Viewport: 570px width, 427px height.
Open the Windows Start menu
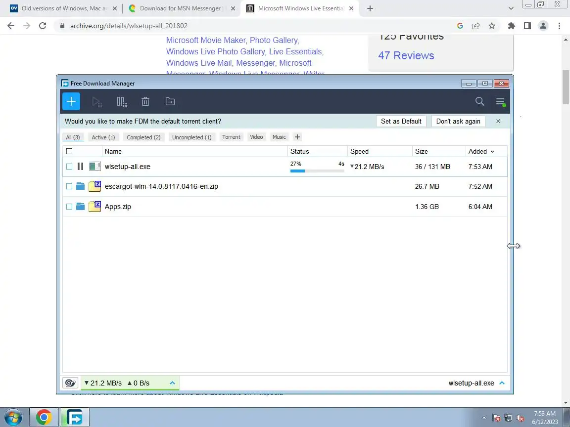[13, 417]
